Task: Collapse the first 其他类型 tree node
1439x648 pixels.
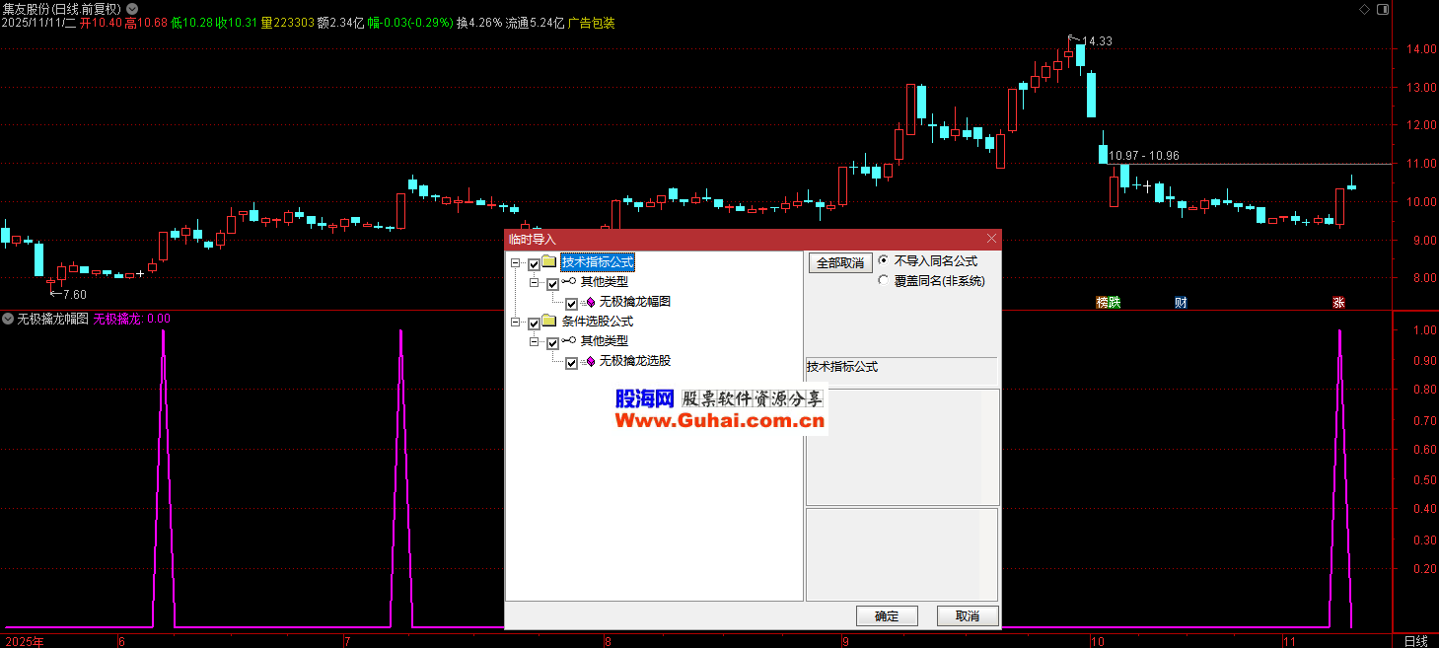Action: coord(535,283)
